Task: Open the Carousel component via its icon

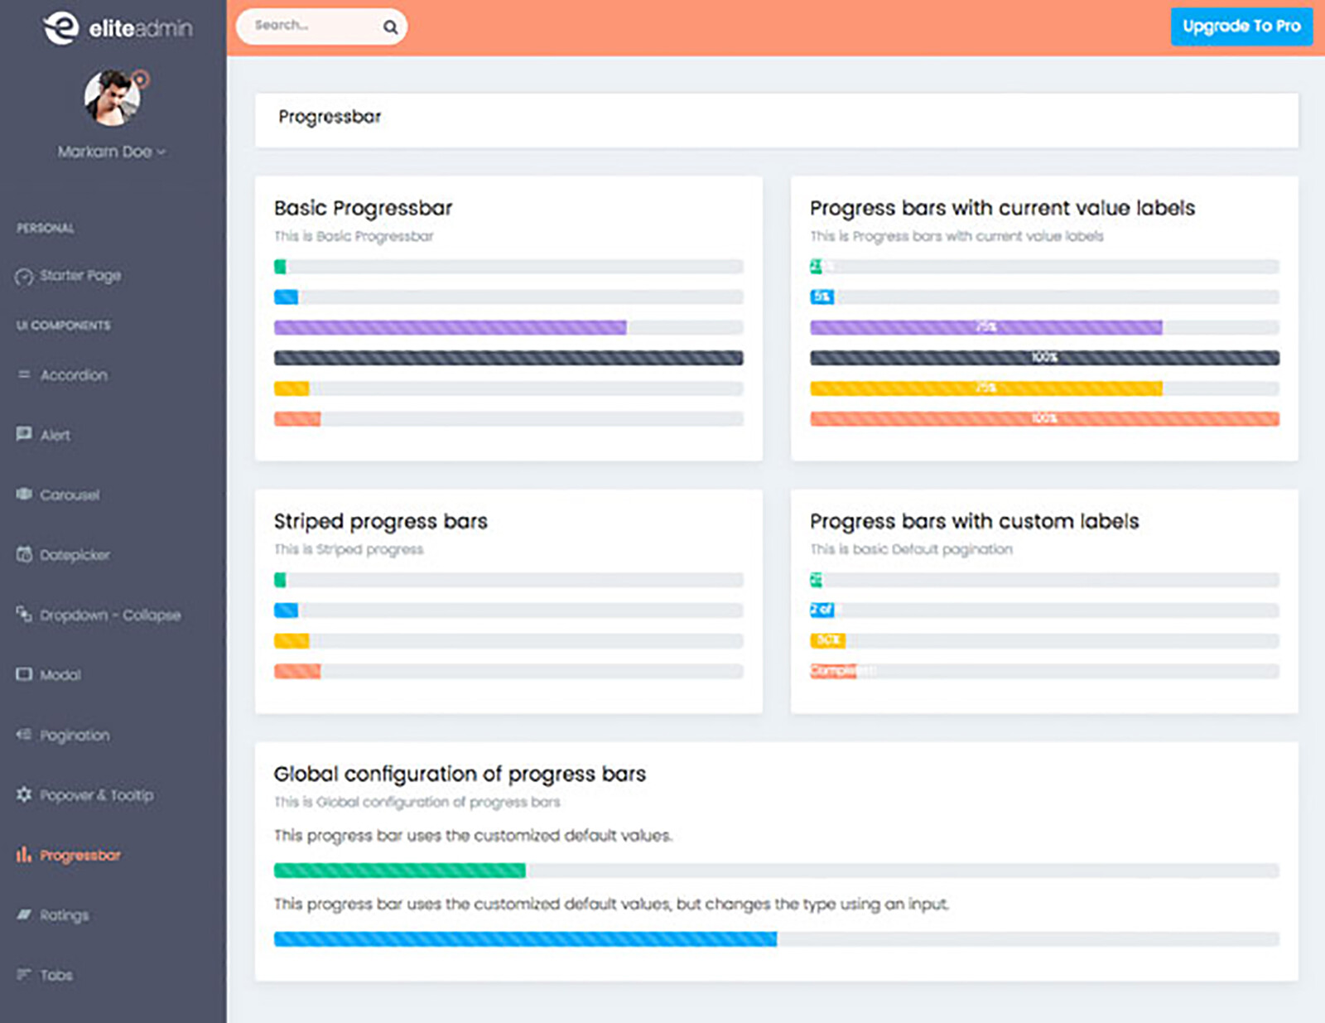Action: point(23,495)
